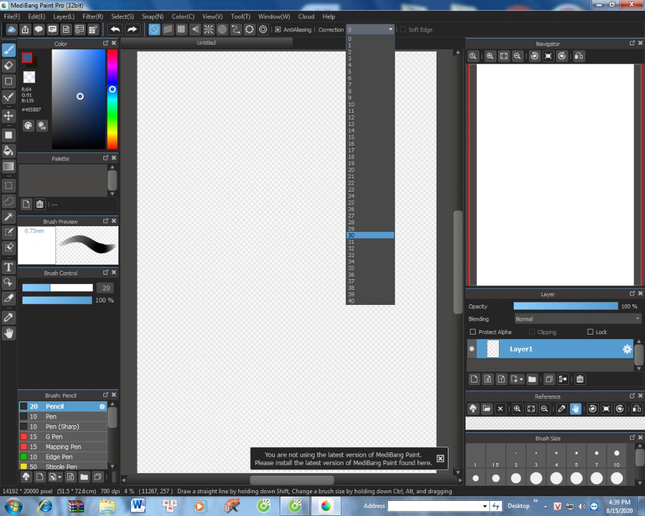The image size is (645, 516).
Task: Click the brush size slider
Action: tap(57, 288)
